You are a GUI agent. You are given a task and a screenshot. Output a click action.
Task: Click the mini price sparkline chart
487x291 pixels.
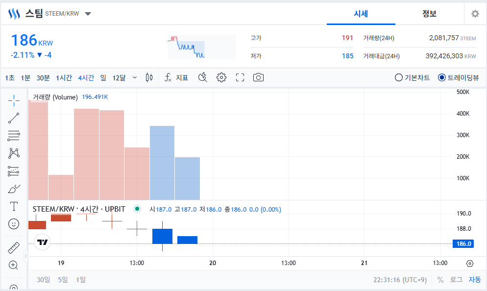[202, 47]
